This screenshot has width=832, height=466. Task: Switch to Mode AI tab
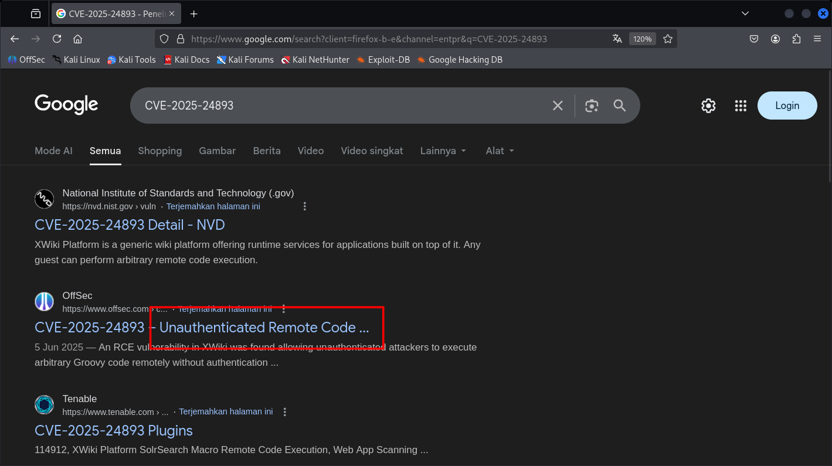coord(53,151)
